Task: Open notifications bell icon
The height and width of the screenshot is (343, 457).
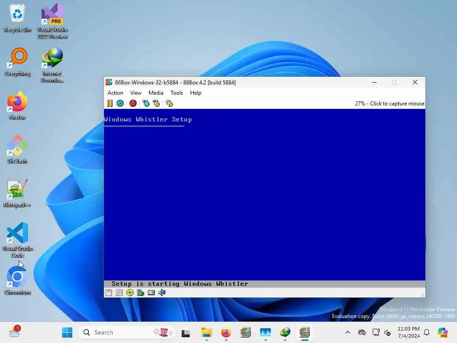Action: tap(427, 332)
